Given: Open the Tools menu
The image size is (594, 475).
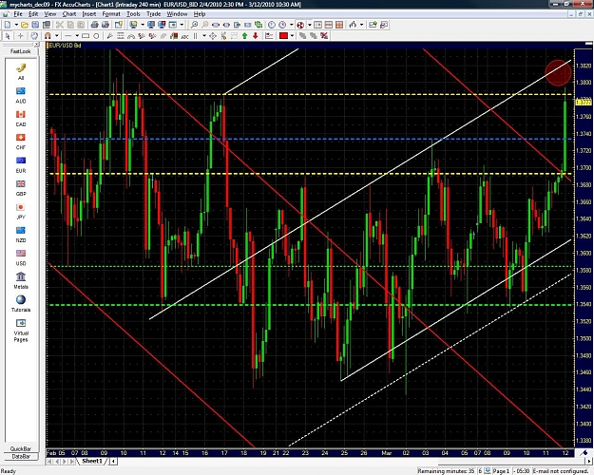Looking at the screenshot, I should coord(133,14).
